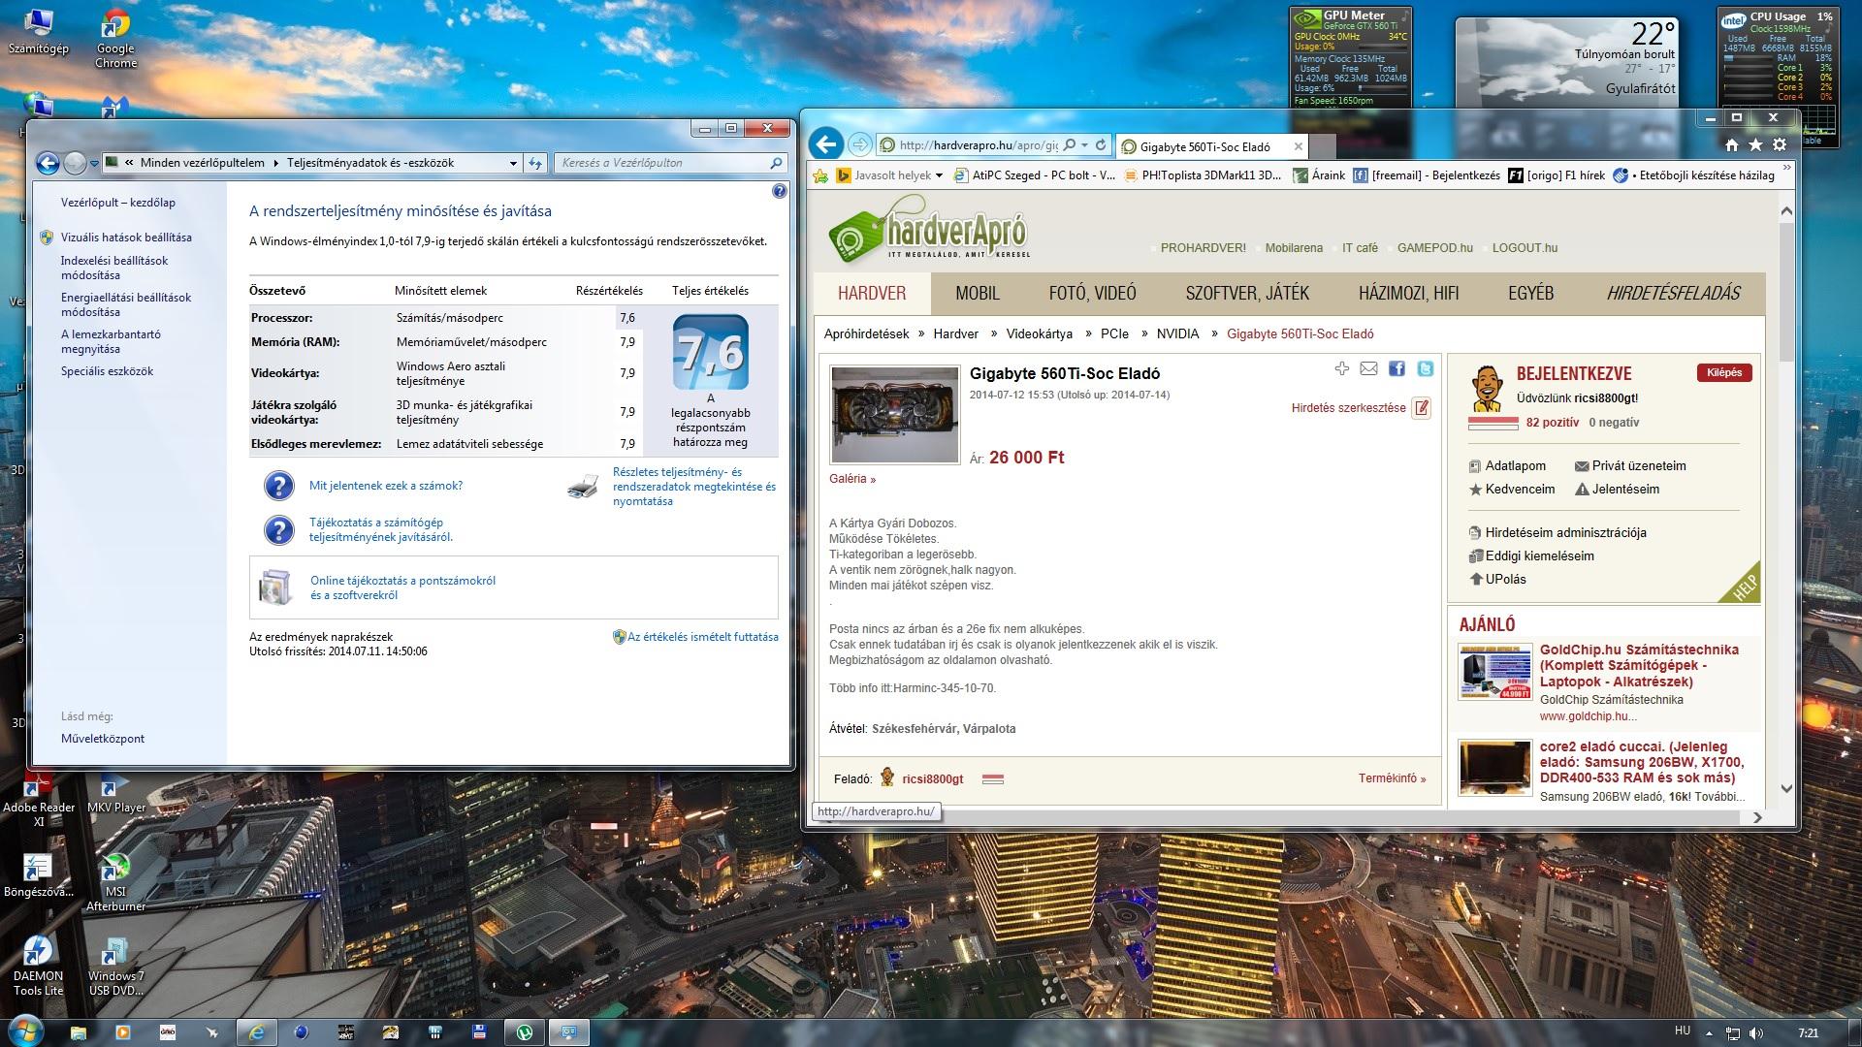Click the IE home icon
The width and height of the screenshot is (1862, 1047).
(x=1731, y=144)
